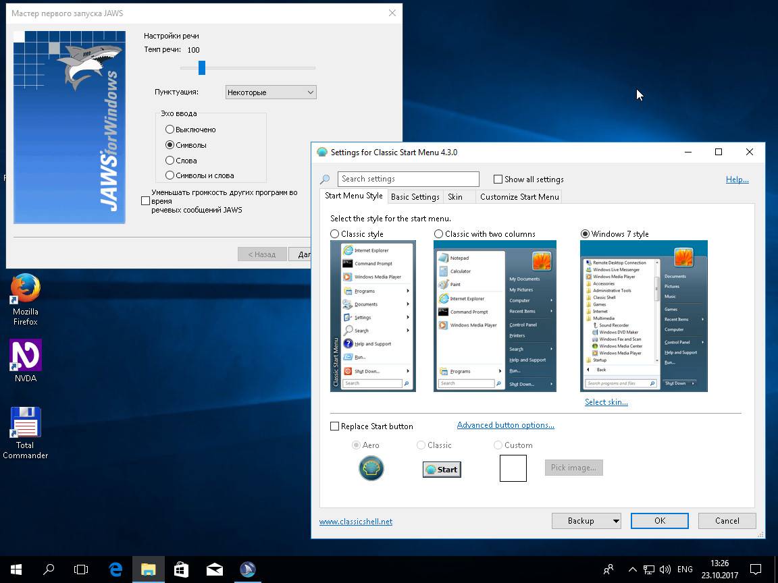This screenshot has width=778, height=583.
Task: Click the search magnifier in Classic Start settings
Action: [325, 179]
